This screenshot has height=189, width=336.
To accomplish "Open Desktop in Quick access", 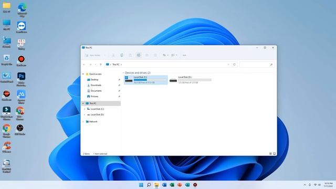I will tap(94, 80).
